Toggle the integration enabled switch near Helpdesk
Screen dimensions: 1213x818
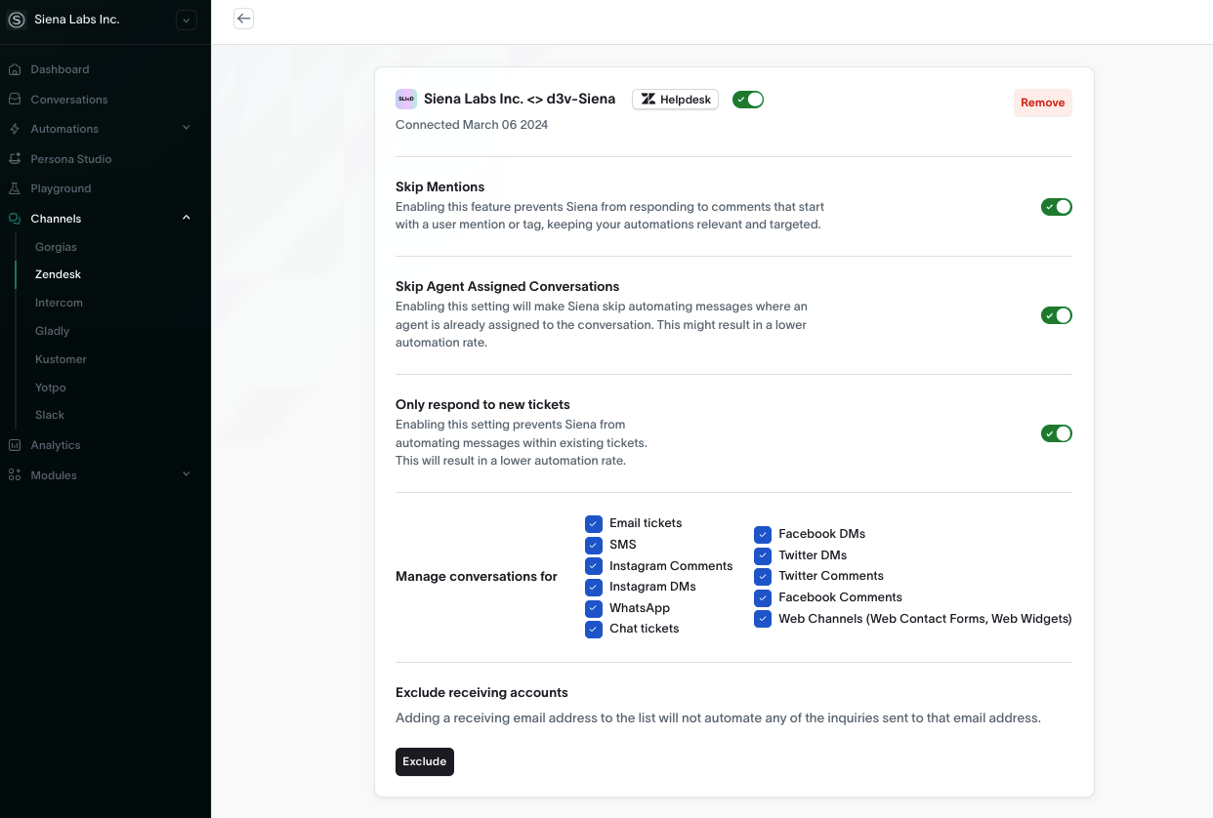[748, 100]
